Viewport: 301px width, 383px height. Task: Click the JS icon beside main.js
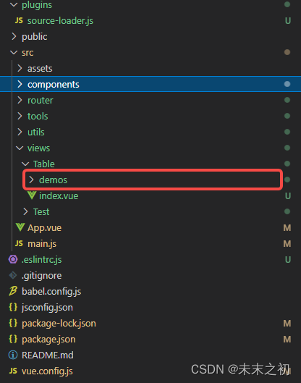[19, 243]
